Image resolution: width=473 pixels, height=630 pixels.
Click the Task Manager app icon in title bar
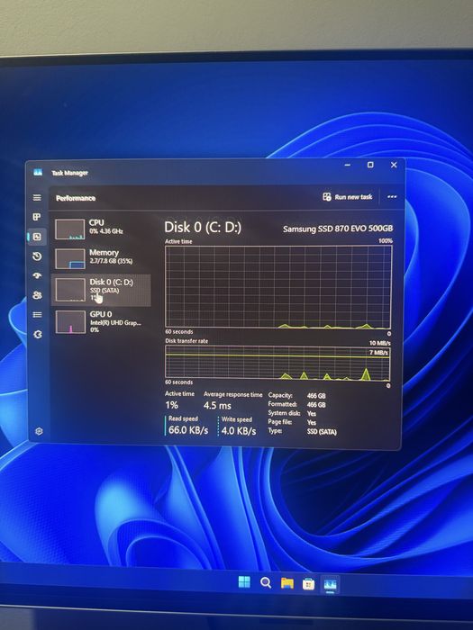38,173
